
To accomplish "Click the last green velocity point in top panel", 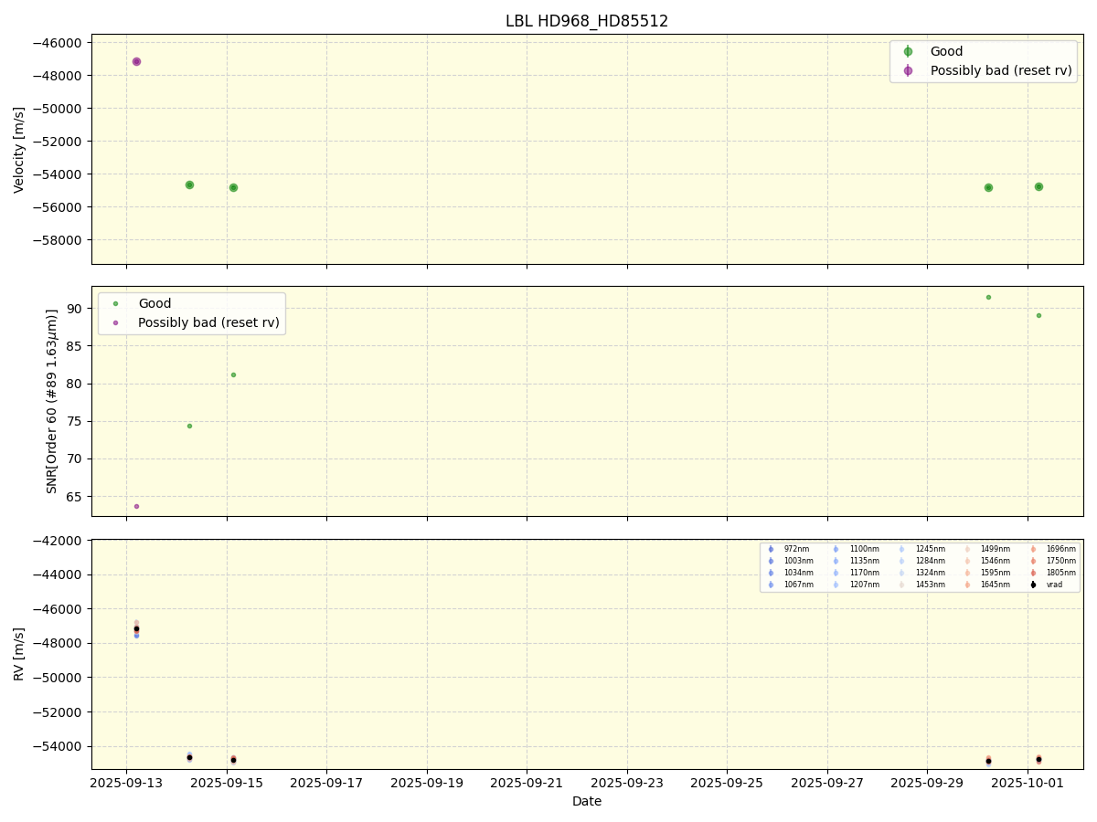I will coord(1038,186).
